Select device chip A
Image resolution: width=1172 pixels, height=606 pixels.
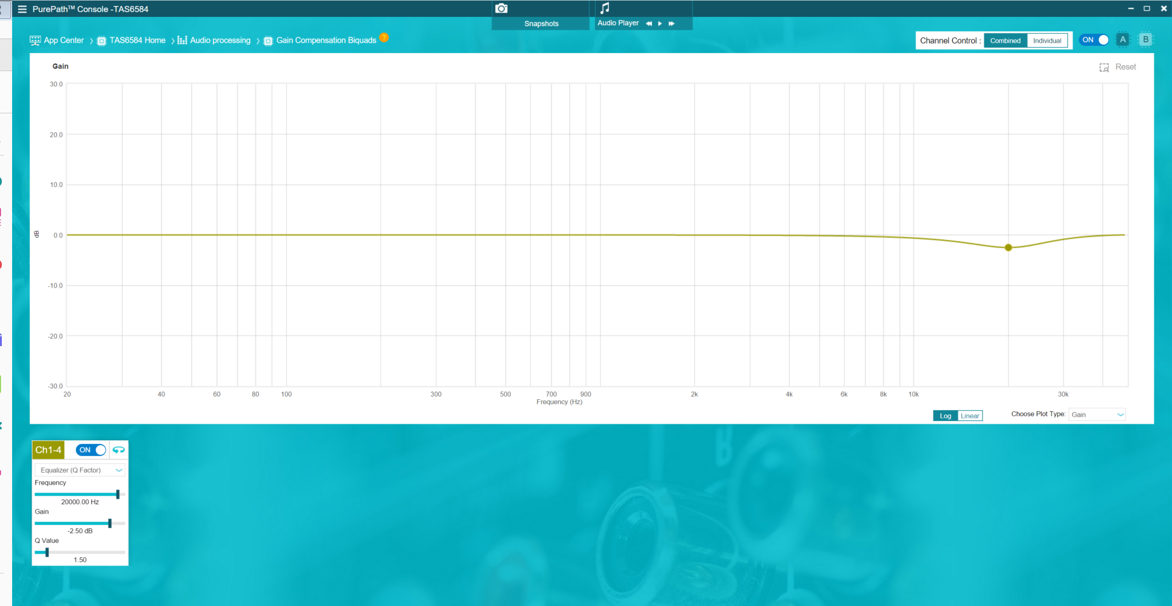tap(1123, 40)
